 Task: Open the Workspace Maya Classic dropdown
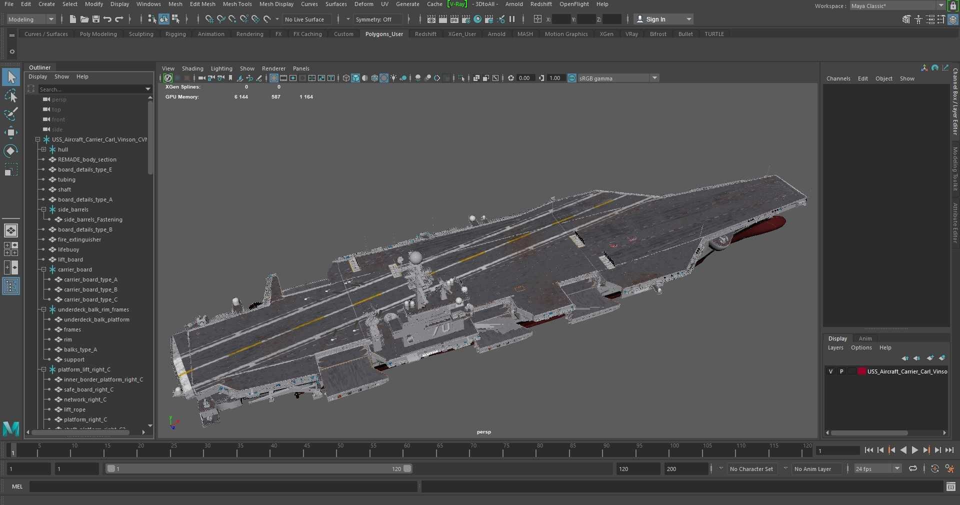point(897,6)
